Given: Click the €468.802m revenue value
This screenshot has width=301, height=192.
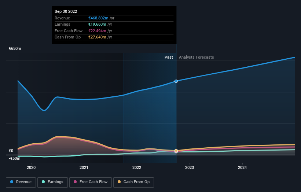Looking at the screenshot, I should (x=98, y=18).
